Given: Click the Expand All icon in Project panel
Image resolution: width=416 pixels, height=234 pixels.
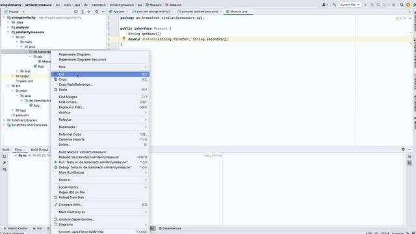Looking at the screenshot, I should click(83, 12).
